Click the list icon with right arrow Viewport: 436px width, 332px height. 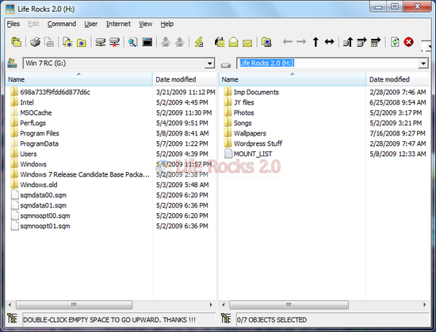click(361, 42)
